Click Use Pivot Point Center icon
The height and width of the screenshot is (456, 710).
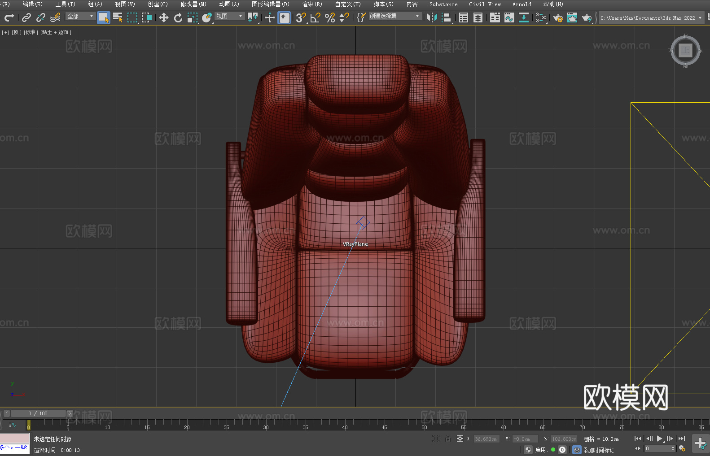pyautogui.click(x=253, y=17)
